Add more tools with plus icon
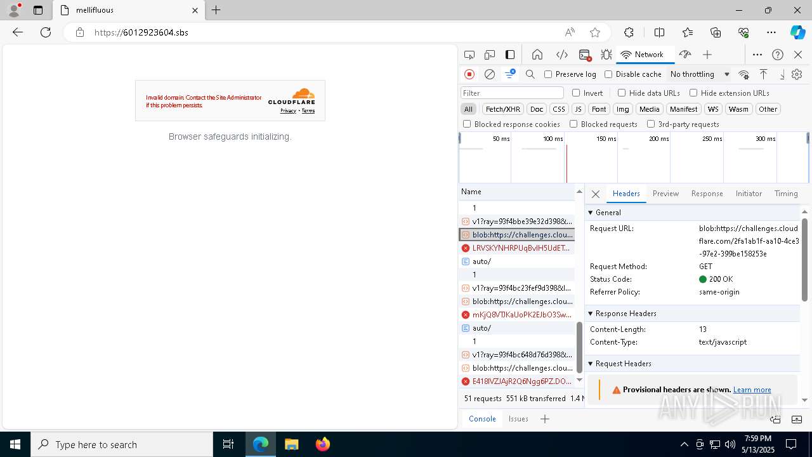Viewport: 812px width, 457px height. [x=707, y=55]
